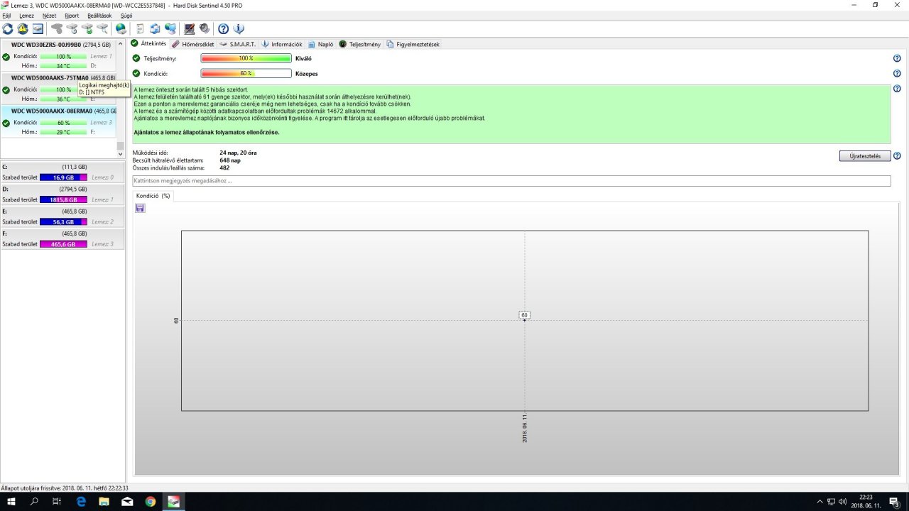Open the Napló tab
Image resolution: width=909 pixels, height=511 pixels.
pyautogui.click(x=321, y=44)
